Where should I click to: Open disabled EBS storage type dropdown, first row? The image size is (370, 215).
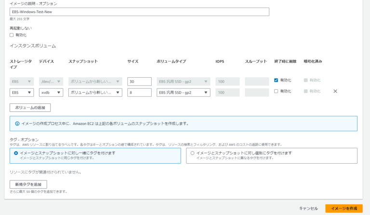pyautogui.click(x=22, y=82)
